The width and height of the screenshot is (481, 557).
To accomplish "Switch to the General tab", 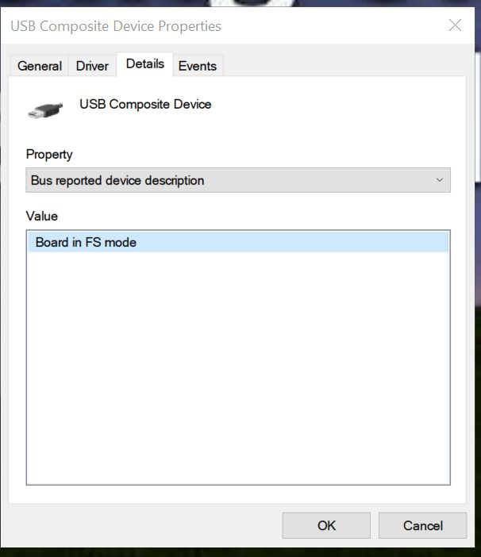I will [x=40, y=66].
